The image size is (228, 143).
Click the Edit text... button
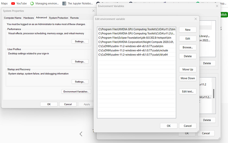pyautogui.click(x=188, y=91)
